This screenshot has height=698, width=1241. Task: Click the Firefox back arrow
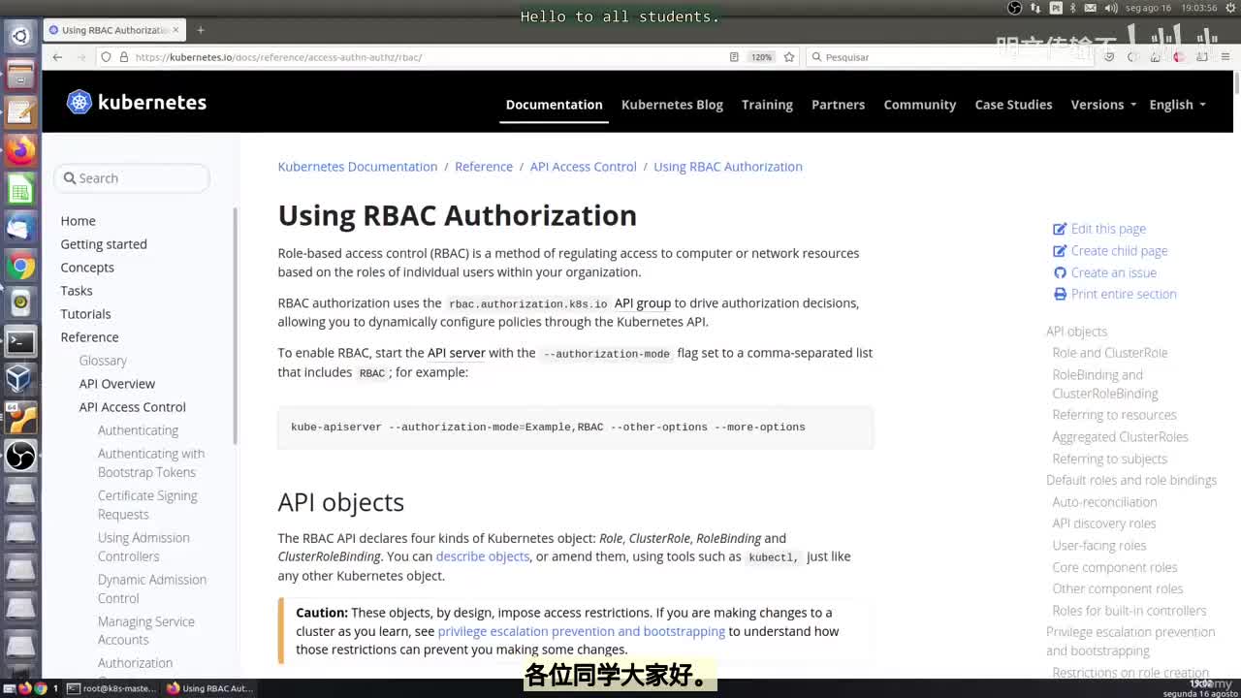(57, 57)
